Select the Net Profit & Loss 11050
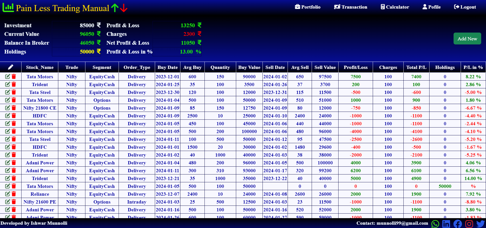Viewport: 486px width, 228px height. click(188, 43)
